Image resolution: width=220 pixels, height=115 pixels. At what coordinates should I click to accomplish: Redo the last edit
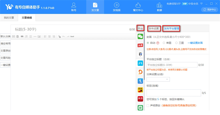click(68, 37)
